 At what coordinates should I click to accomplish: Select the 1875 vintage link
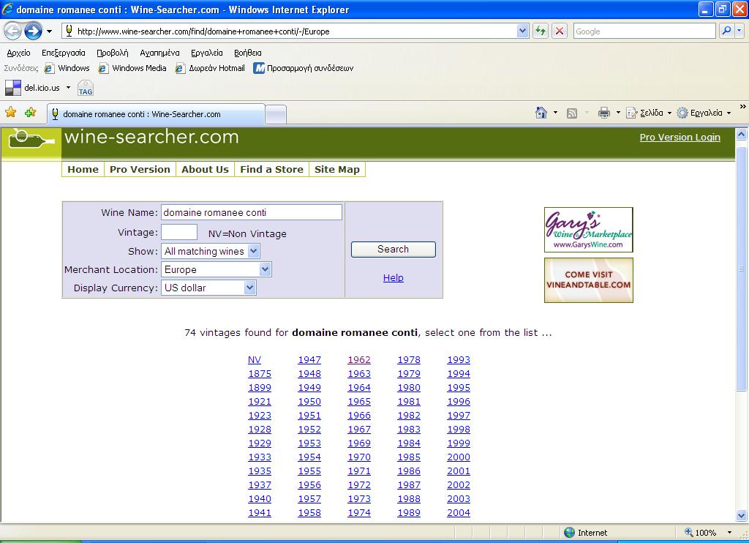click(260, 373)
